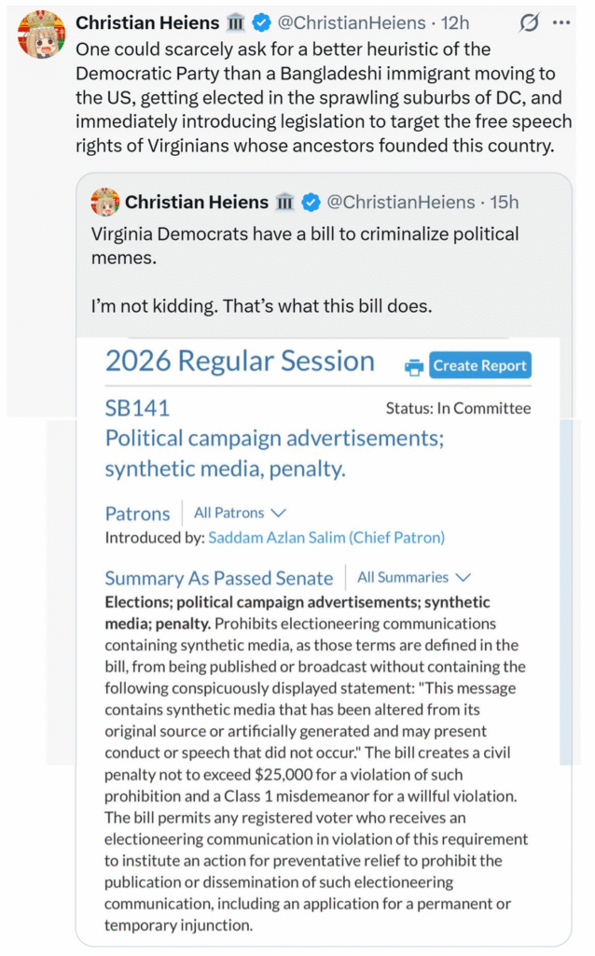Select the Patrons section heading
Image resolution: width=595 pixels, height=956 pixels.
137,513
